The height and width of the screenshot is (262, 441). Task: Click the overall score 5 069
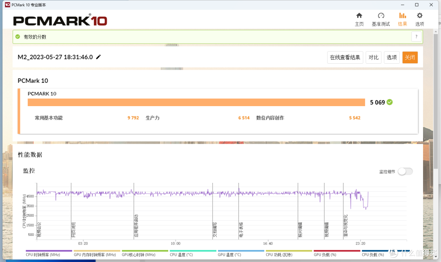tap(377, 102)
